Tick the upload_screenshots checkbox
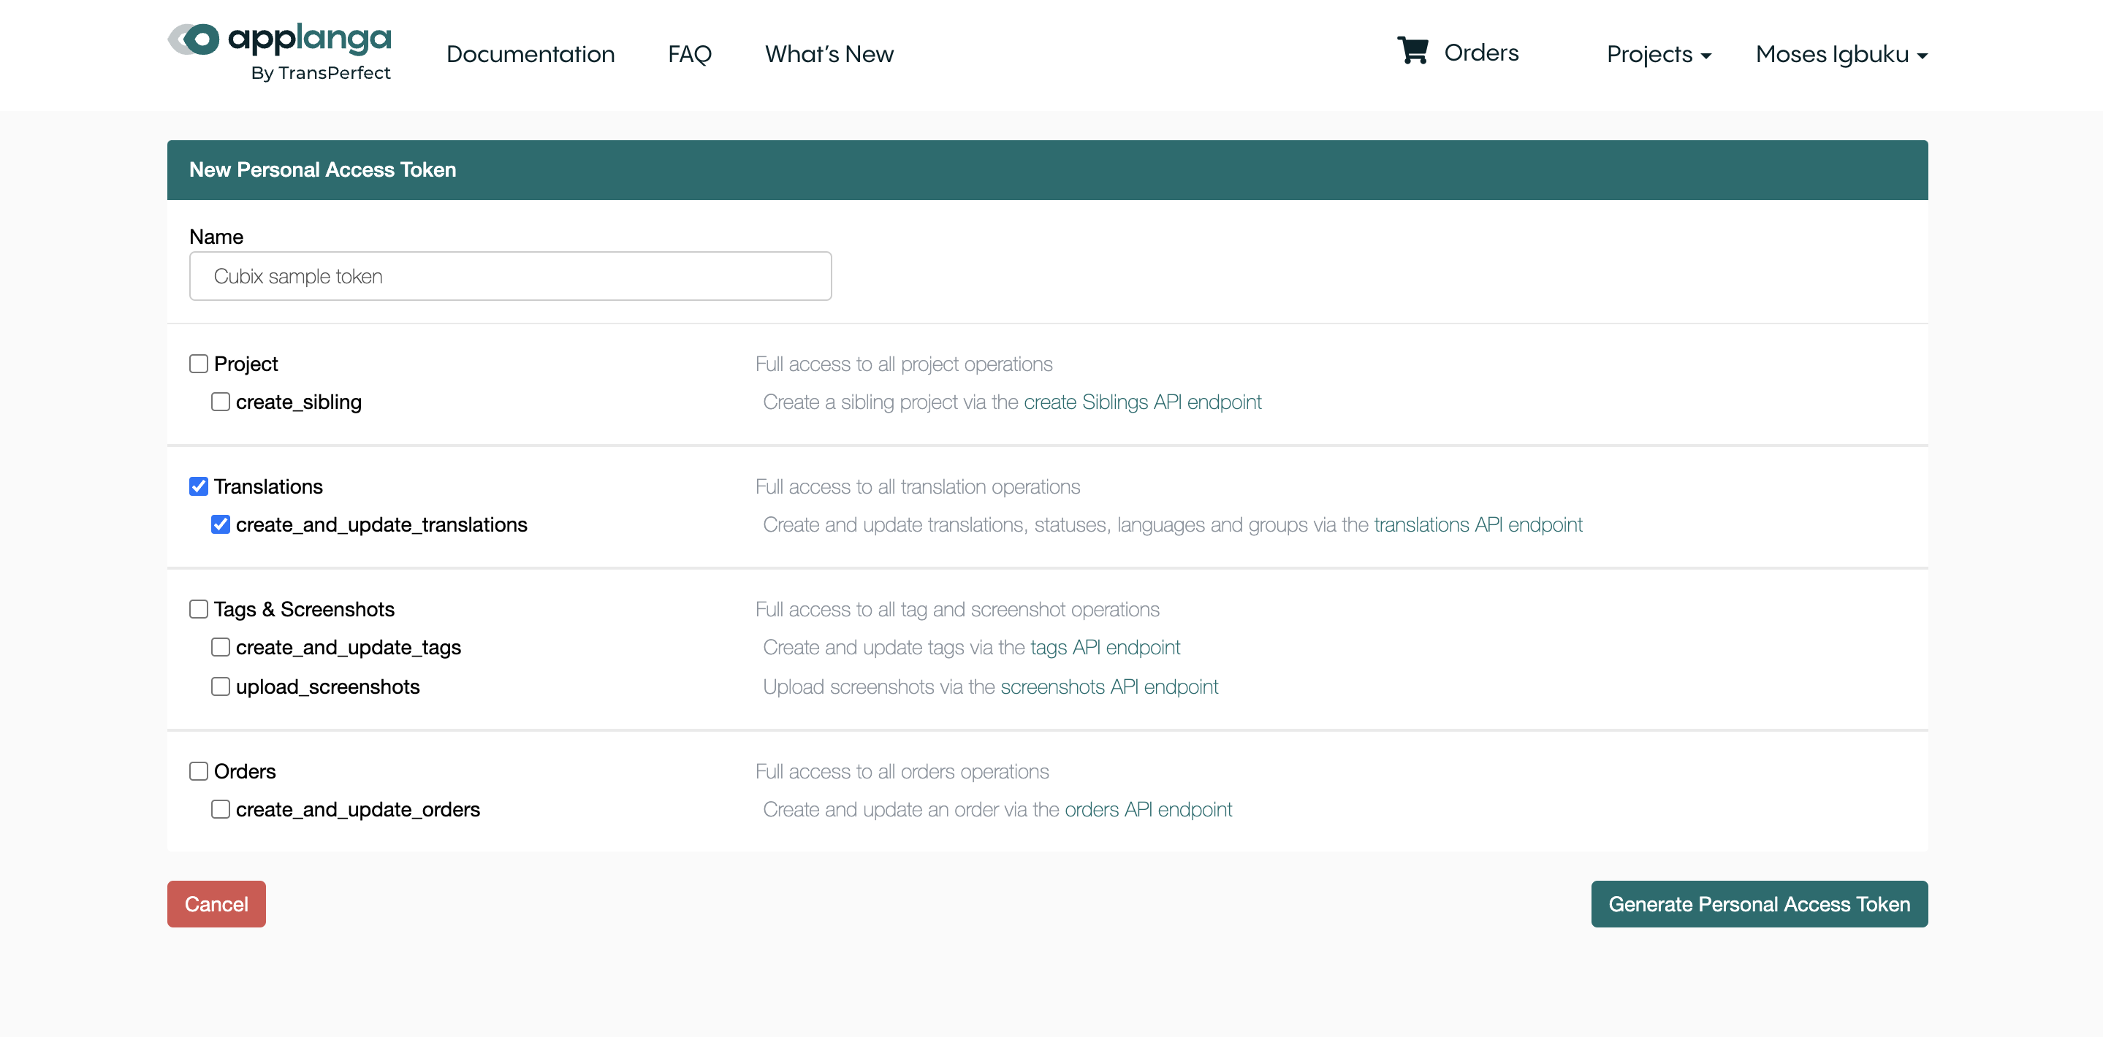The image size is (2103, 1037). point(221,686)
